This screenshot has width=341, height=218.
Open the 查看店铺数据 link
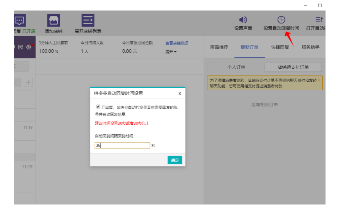point(177,43)
